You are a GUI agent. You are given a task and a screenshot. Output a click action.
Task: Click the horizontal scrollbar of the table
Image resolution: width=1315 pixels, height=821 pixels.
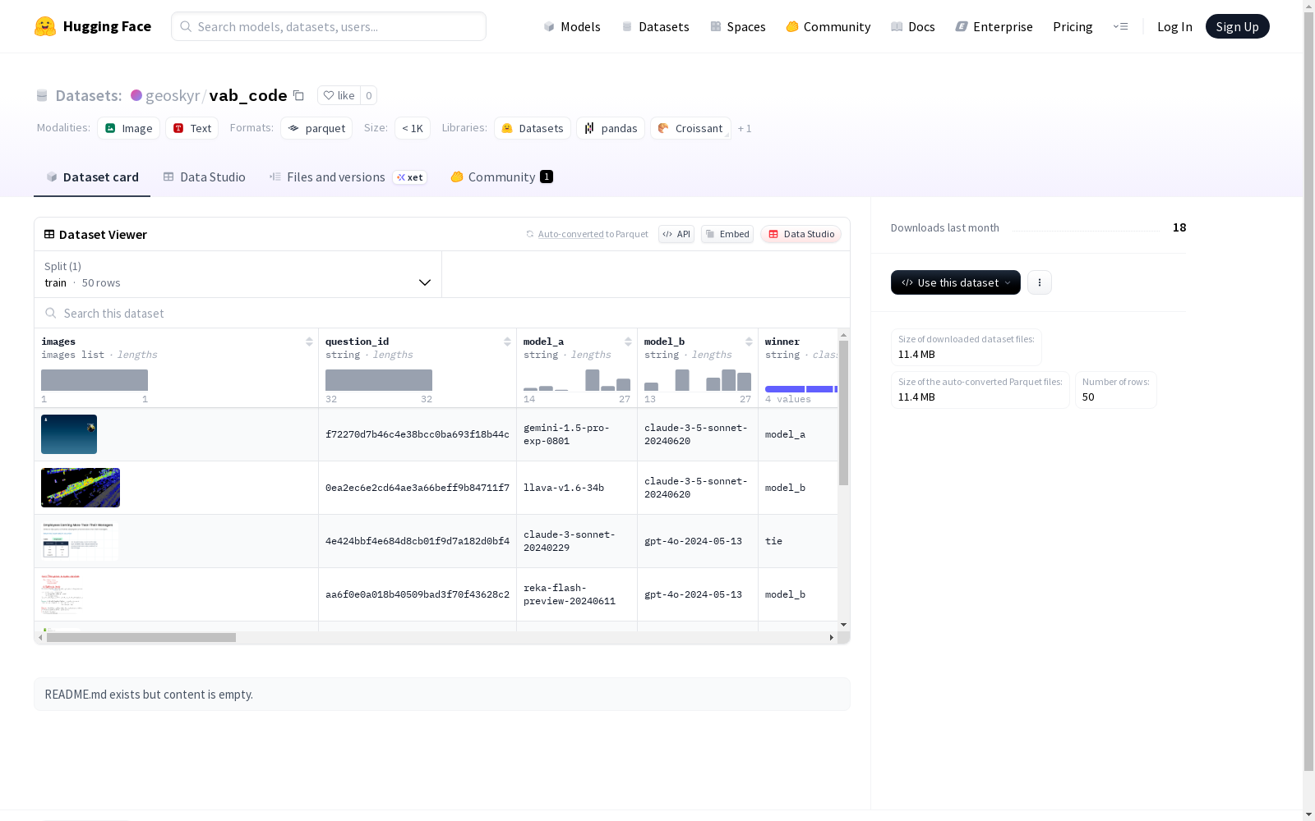(x=141, y=637)
